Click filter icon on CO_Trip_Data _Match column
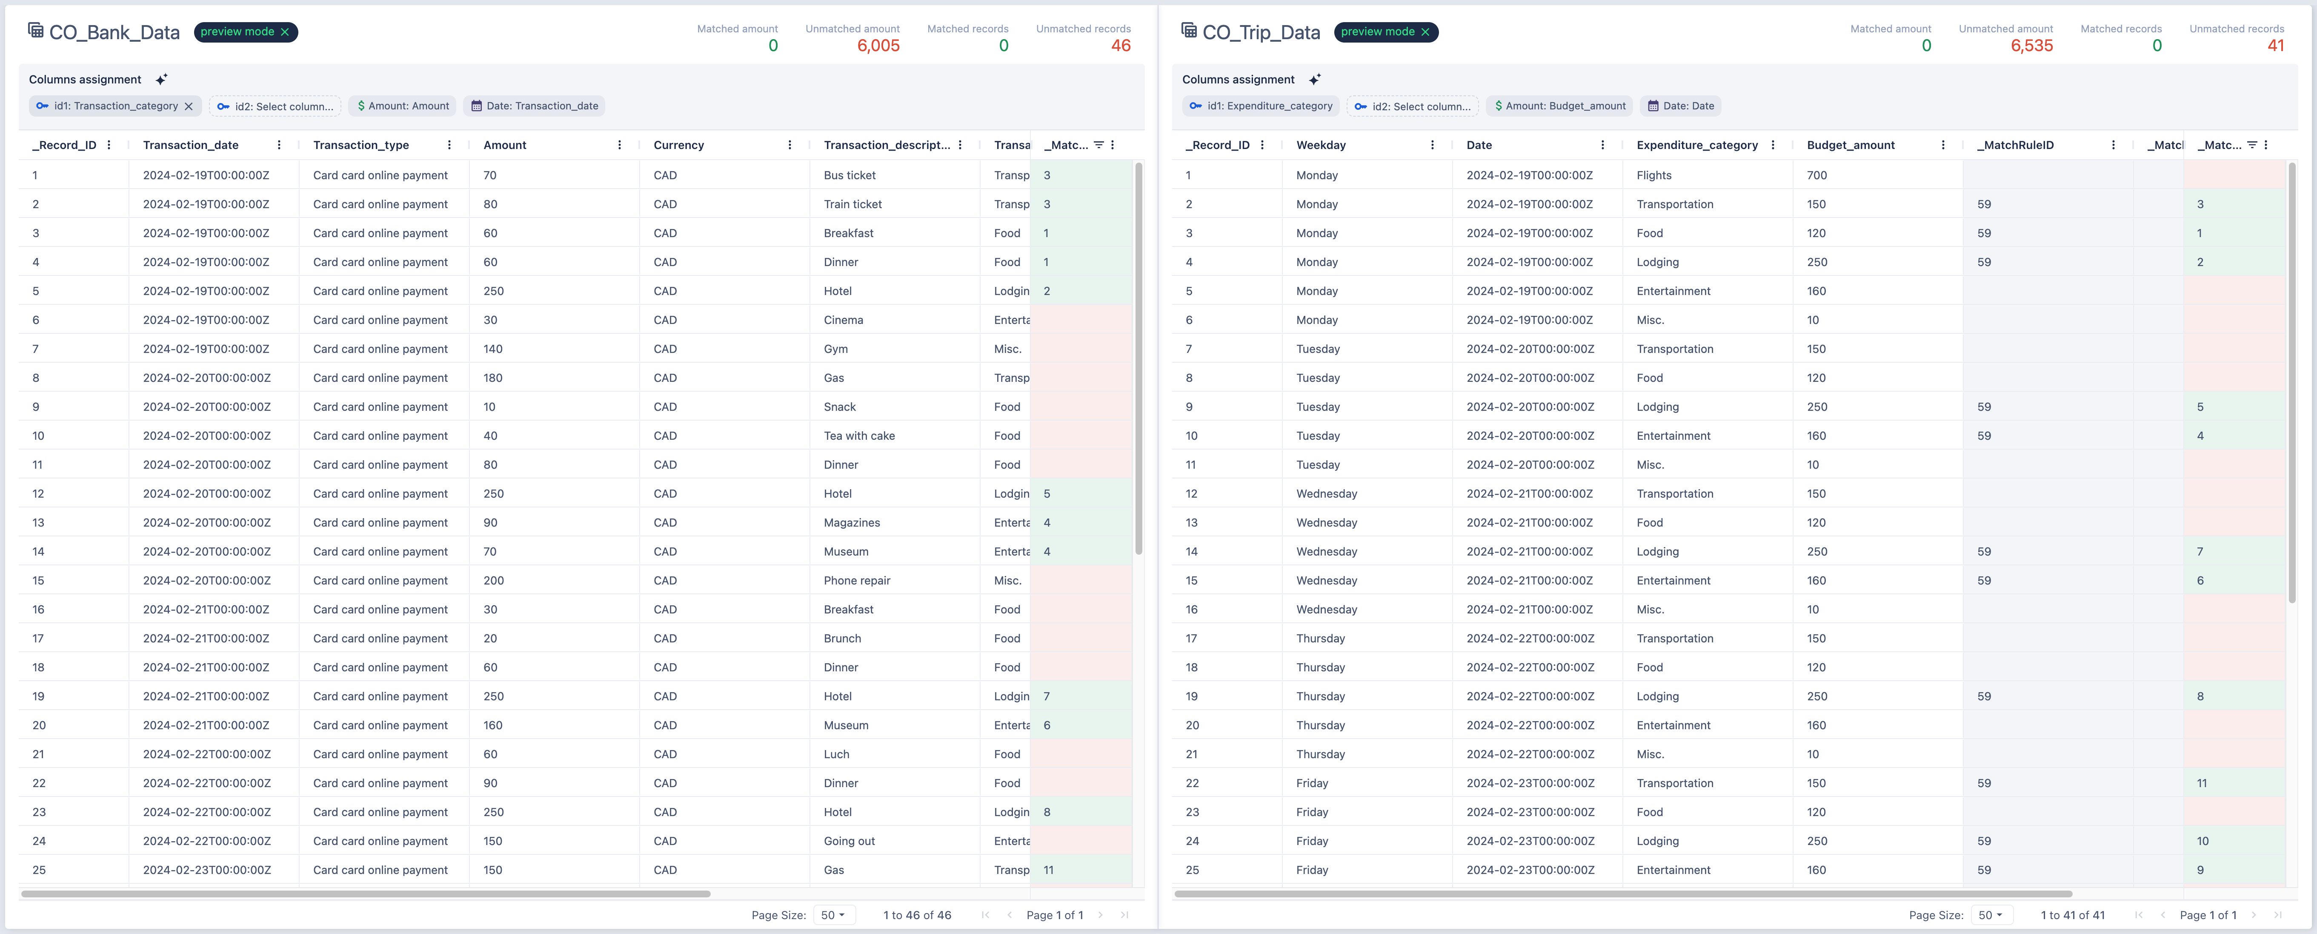The width and height of the screenshot is (2317, 934). click(2251, 145)
